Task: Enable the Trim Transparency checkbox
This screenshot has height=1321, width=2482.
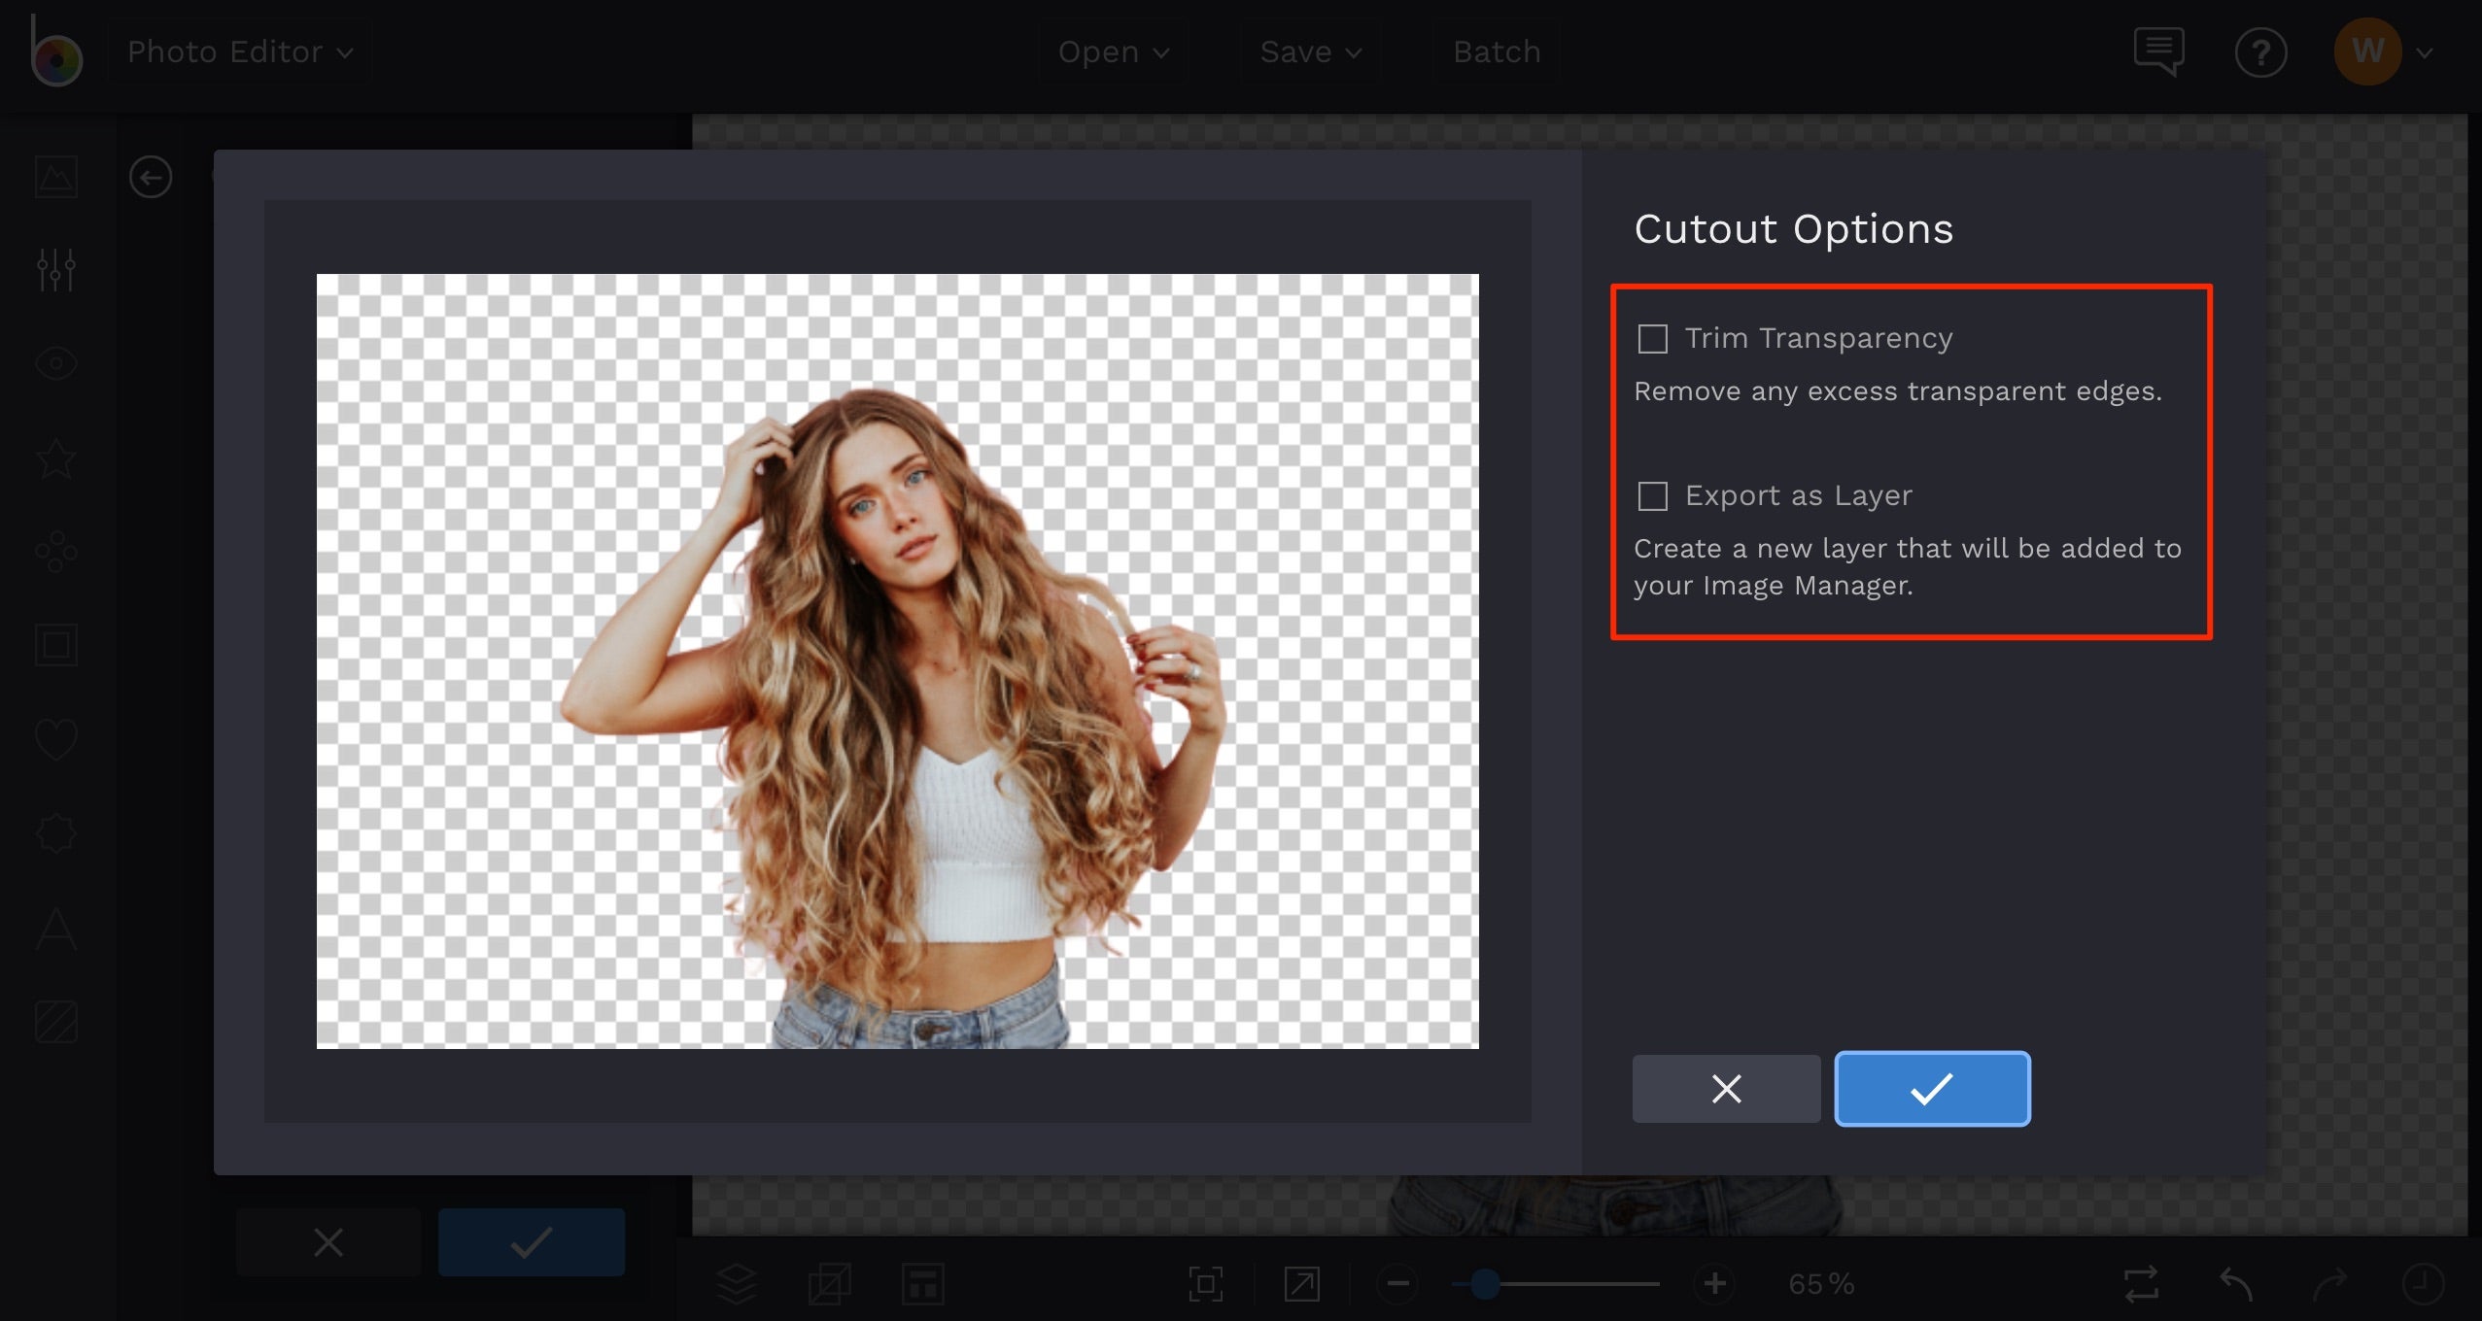Action: [1652, 338]
